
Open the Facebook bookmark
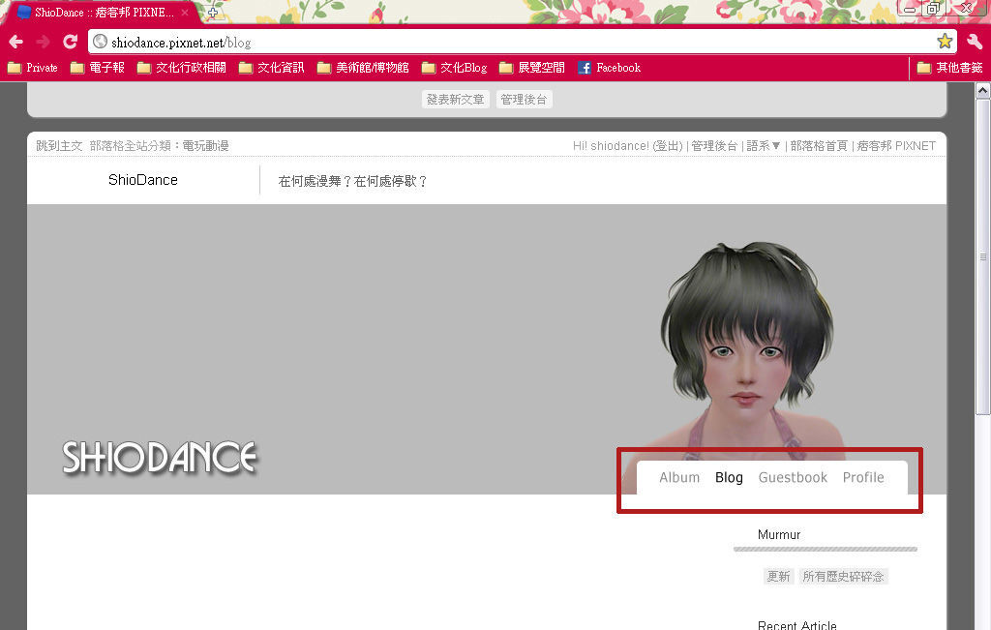(x=610, y=68)
